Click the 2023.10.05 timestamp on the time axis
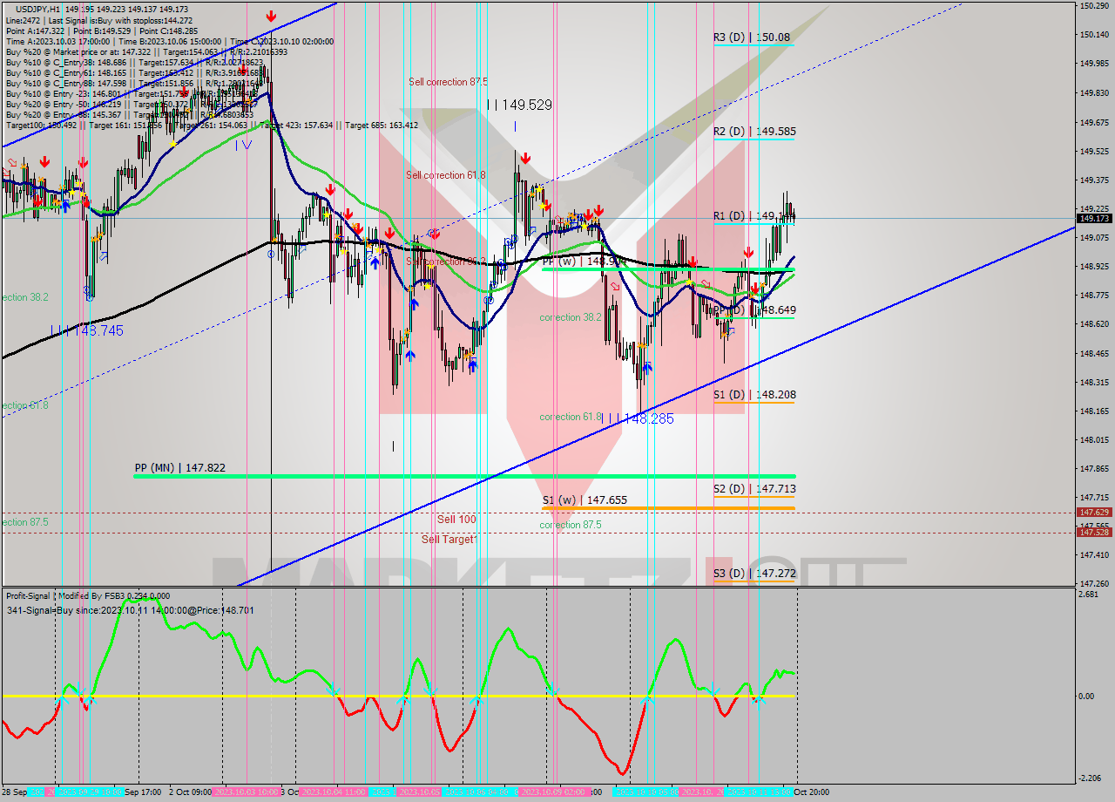The width and height of the screenshot is (1115, 802). 418,792
